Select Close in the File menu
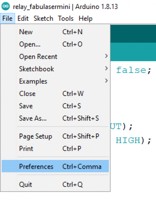Screen dimensions: 156x202 (55, 94)
